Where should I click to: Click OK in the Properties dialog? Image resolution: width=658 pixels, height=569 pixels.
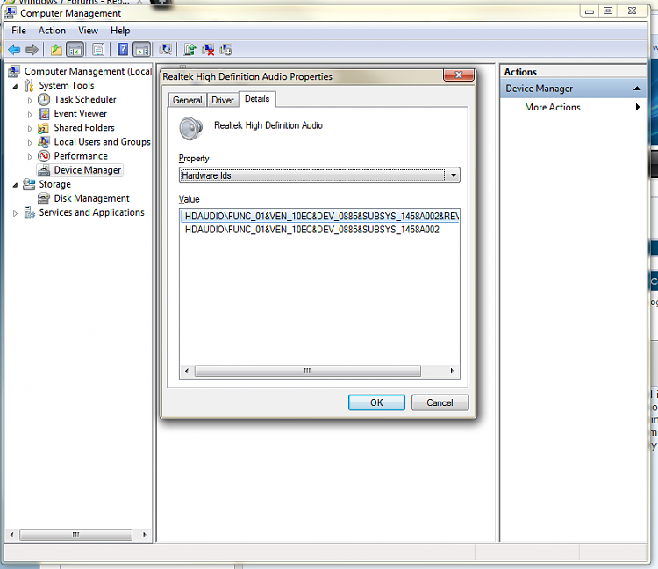[x=376, y=402]
